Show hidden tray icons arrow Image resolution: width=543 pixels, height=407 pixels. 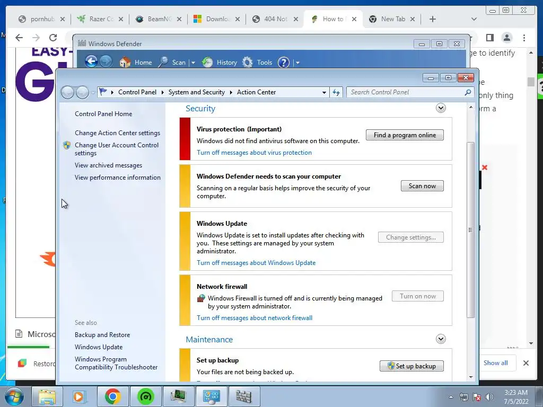pos(451,397)
